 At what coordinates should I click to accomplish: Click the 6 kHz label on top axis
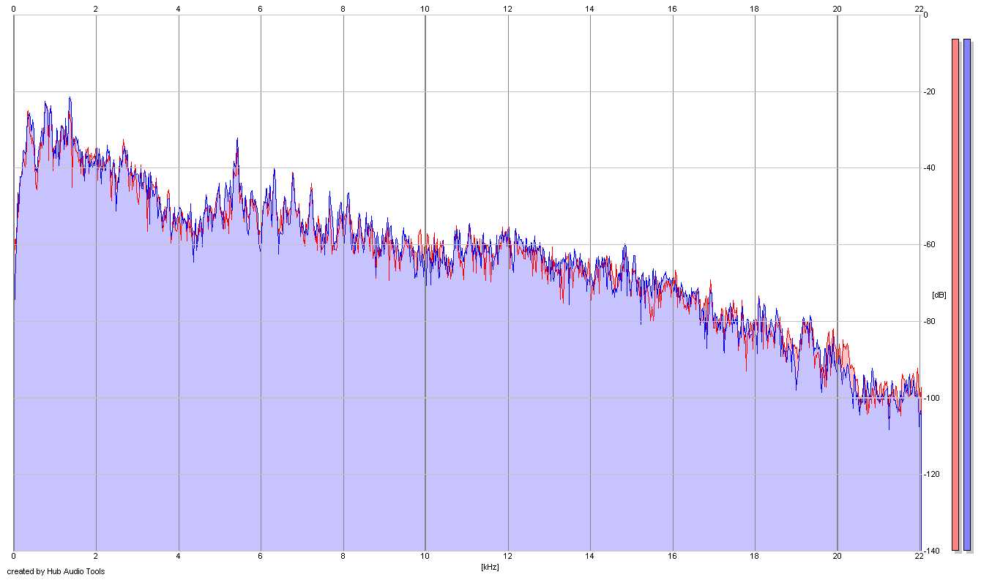coord(261,9)
